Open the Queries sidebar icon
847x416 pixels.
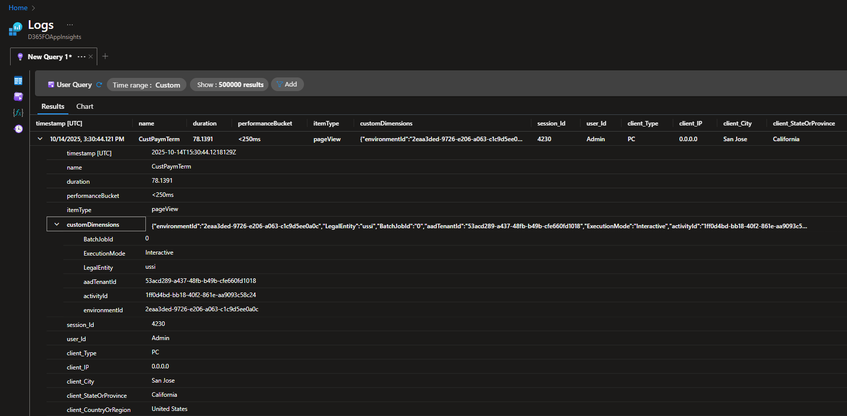(x=18, y=97)
